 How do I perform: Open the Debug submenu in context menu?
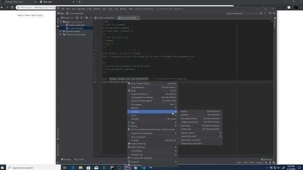pyautogui.click(x=152, y=126)
